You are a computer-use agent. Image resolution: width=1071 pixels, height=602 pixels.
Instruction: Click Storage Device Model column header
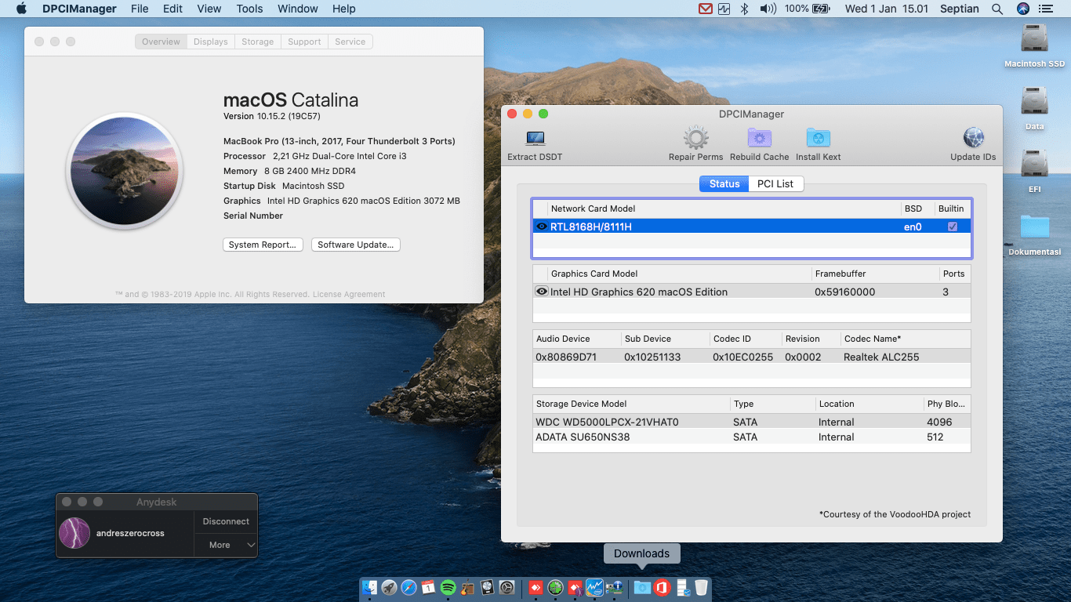tap(631, 404)
